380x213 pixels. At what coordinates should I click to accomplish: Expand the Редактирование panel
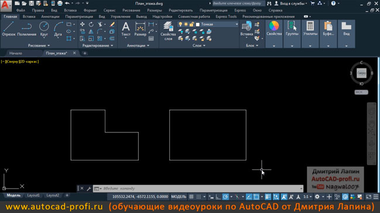(x=98, y=46)
